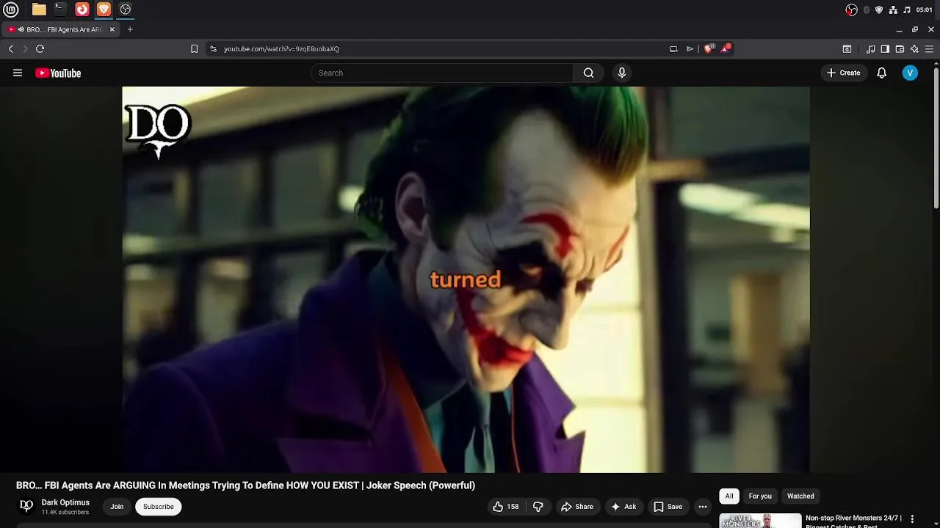Like the video with 158 likes

coord(505,507)
